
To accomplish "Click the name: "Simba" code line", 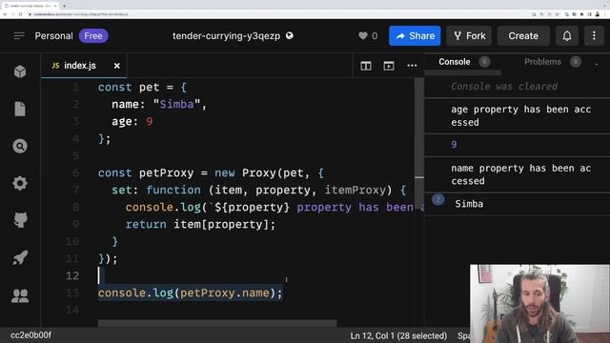I will 159,104.
